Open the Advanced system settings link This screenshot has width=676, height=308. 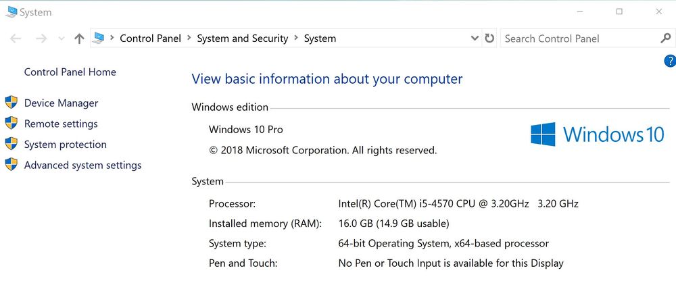click(82, 165)
